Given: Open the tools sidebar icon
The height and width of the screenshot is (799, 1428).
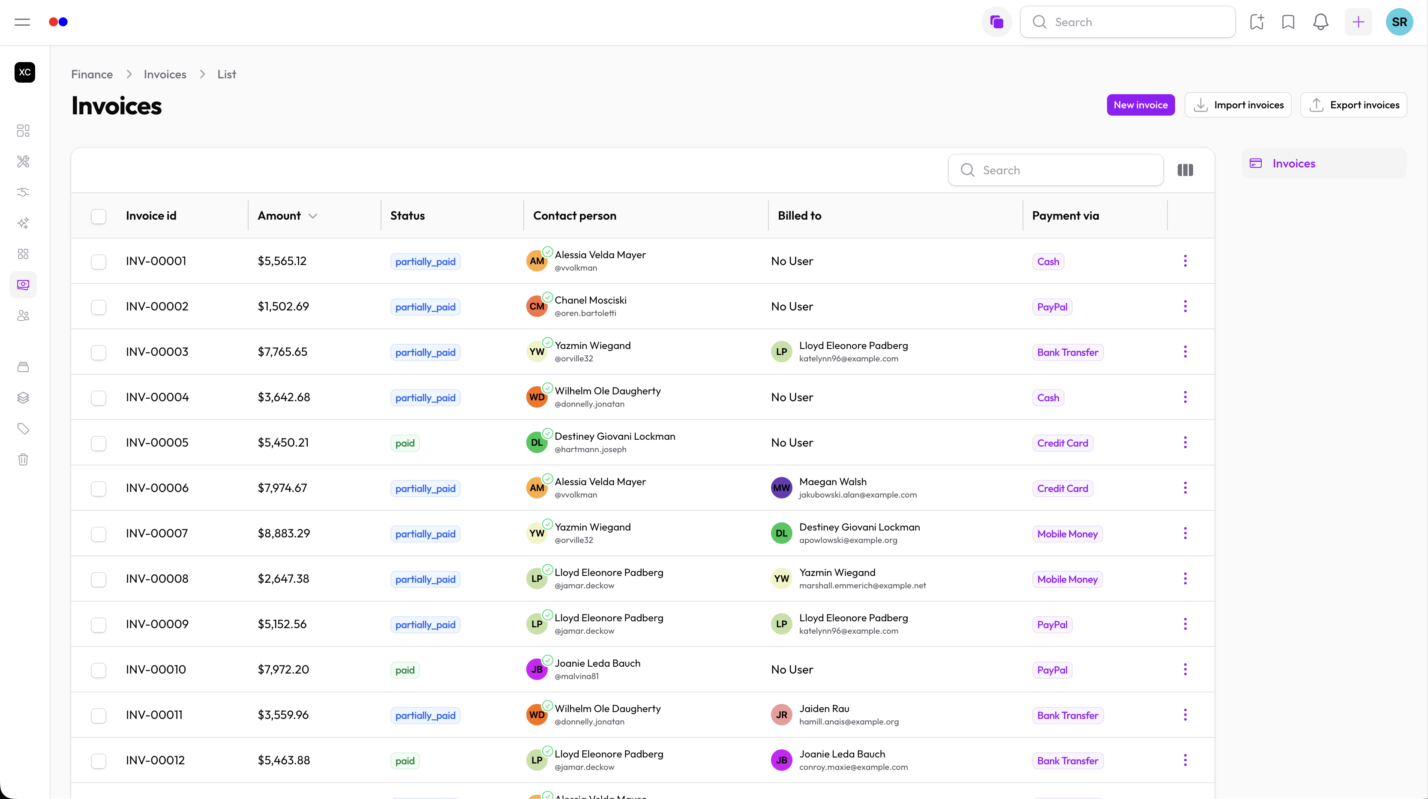Looking at the screenshot, I should (x=23, y=162).
